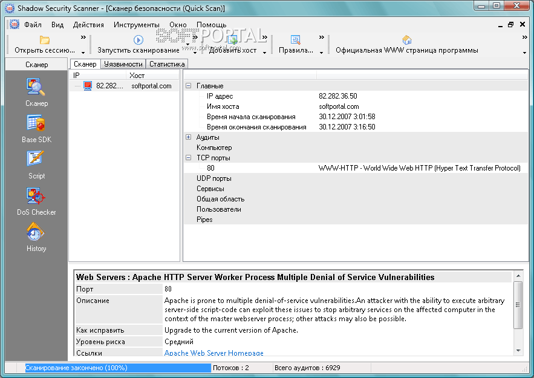Click the details panel scroll up arrow
The image size is (534, 378).
518,276
